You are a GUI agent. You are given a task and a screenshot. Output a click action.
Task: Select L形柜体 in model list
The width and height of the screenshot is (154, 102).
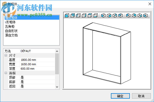tap(32, 22)
